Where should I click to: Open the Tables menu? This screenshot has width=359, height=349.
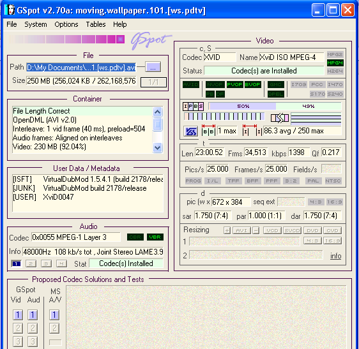[x=96, y=24]
